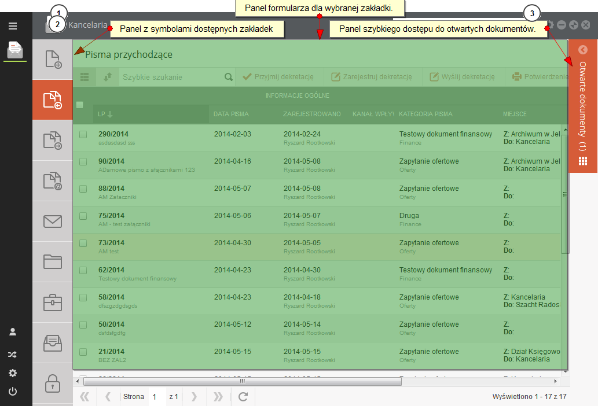
Task: Click the Zarejestruj dekretację button
Action: (372, 77)
